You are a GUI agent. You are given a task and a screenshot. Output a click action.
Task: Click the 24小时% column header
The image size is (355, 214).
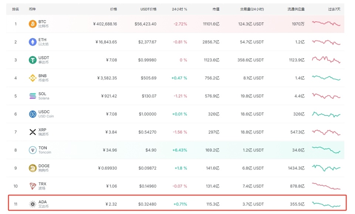[x=179, y=9]
